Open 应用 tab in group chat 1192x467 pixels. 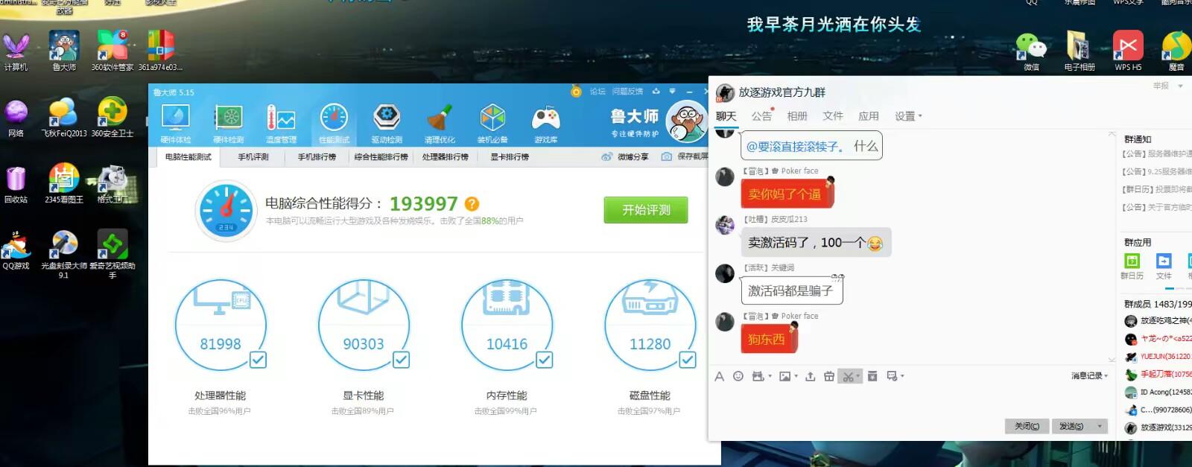[x=869, y=116]
